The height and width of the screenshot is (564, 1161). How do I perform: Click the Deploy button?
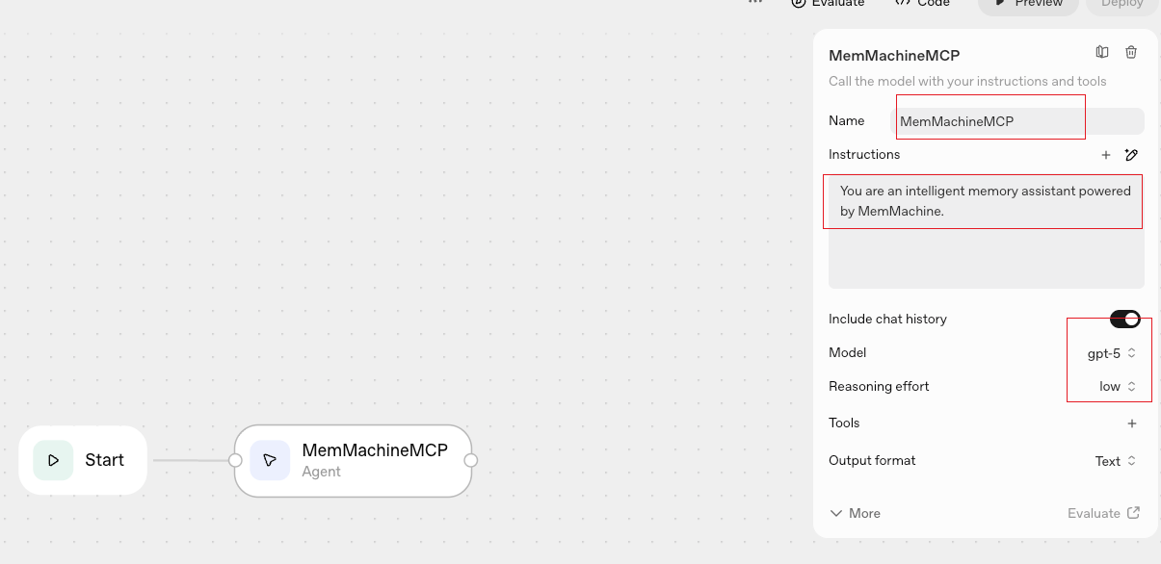(1121, 5)
